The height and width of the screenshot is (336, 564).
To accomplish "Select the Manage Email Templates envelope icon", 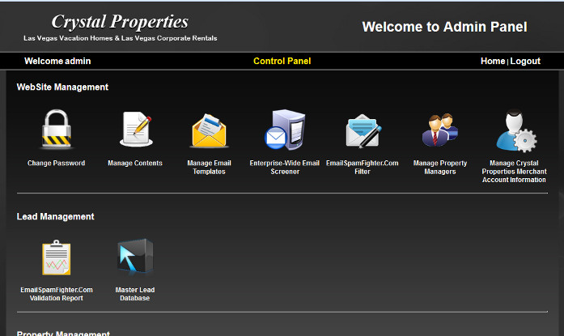I will tap(209, 131).
